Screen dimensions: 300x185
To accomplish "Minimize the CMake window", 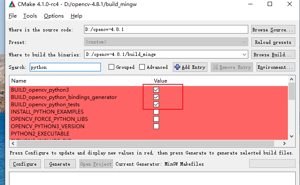I will point(250,4).
